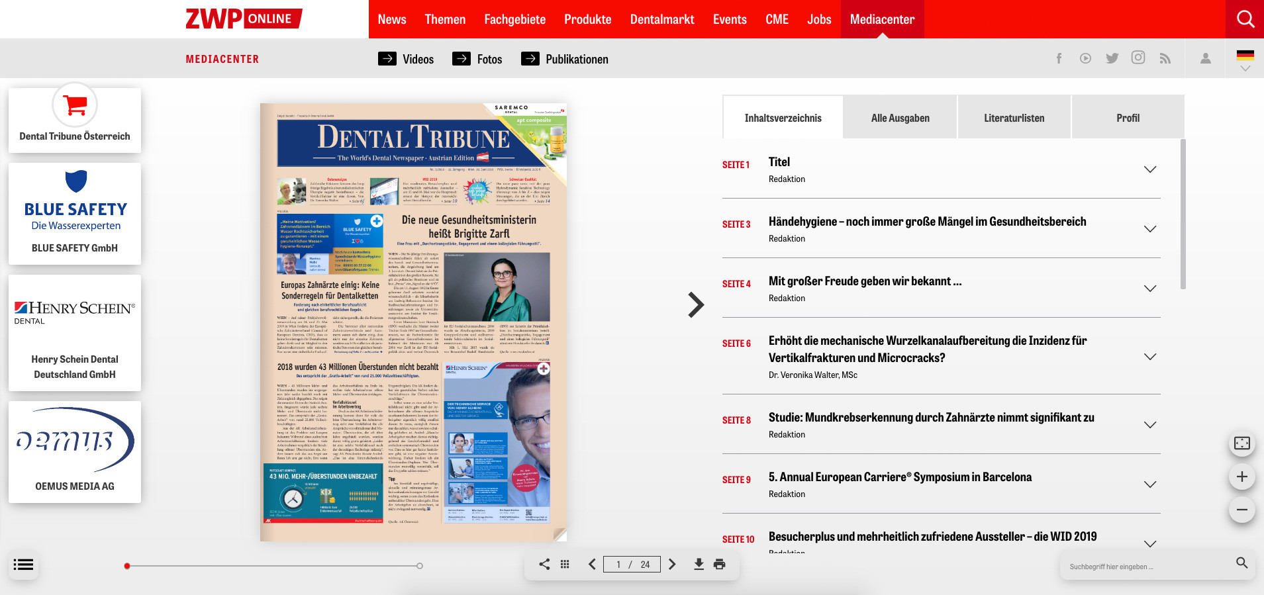Open the site search magnifier icon

[x=1245, y=19]
